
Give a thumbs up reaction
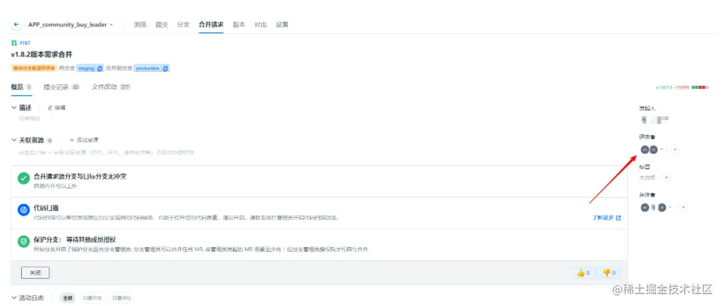(x=583, y=273)
